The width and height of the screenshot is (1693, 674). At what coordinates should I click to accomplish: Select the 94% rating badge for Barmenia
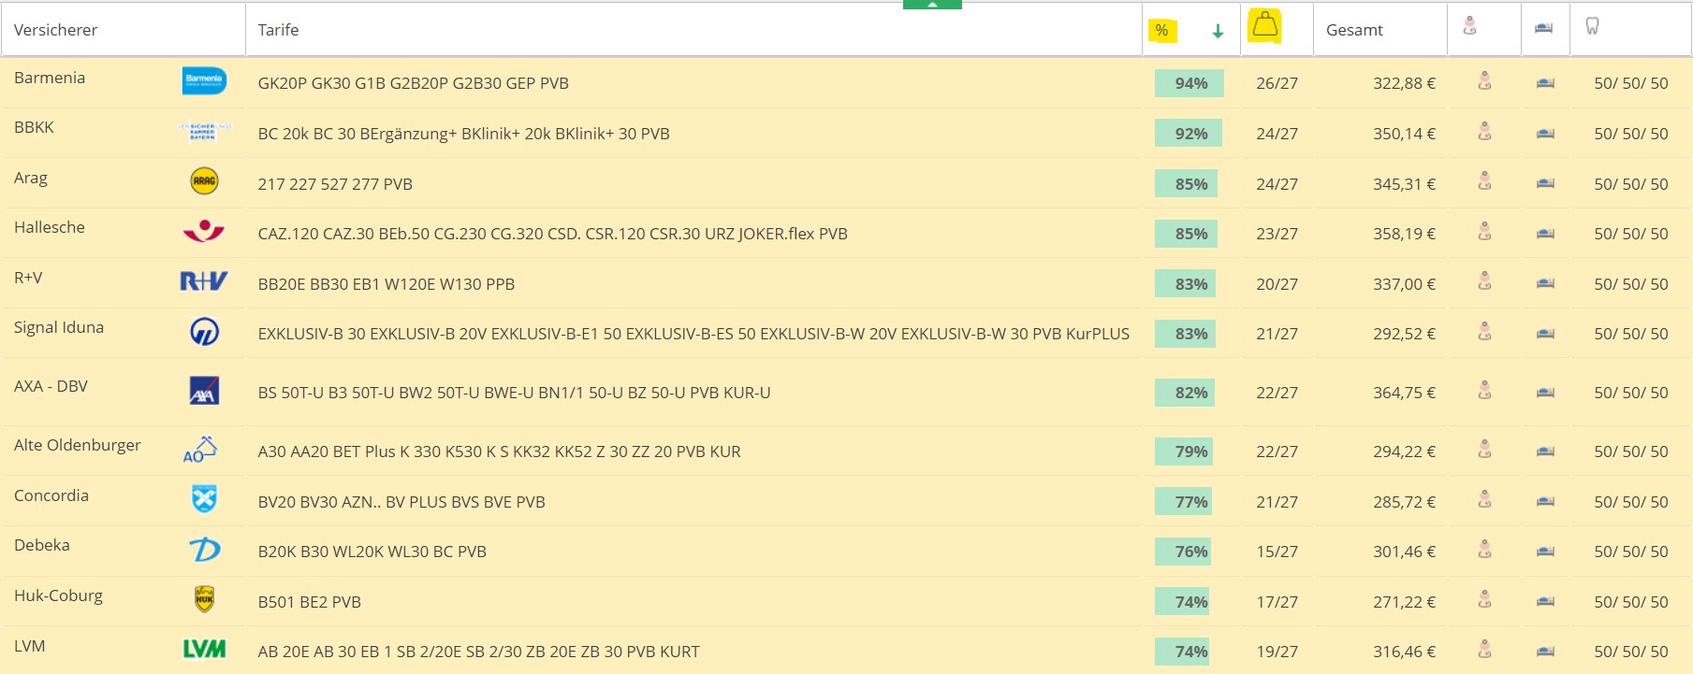click(1189, 83)
